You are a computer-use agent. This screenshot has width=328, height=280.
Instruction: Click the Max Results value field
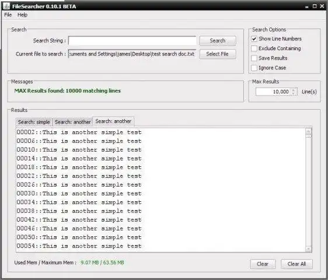(273, 92)
